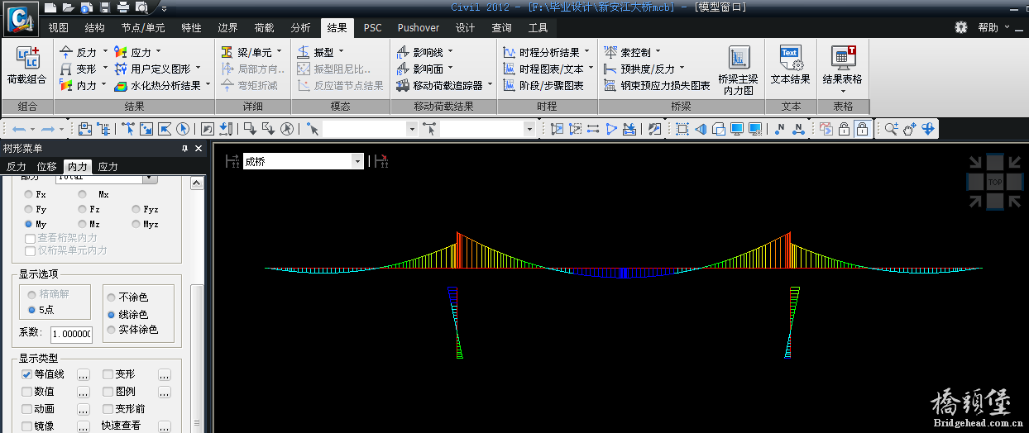Click the element number display icon
This screenshot has width=1029, height=433.
click(798, 129)
